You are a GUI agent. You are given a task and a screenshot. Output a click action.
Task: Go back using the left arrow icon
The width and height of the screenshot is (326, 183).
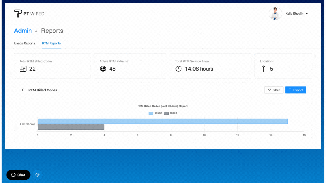click(x=23, y=90)
